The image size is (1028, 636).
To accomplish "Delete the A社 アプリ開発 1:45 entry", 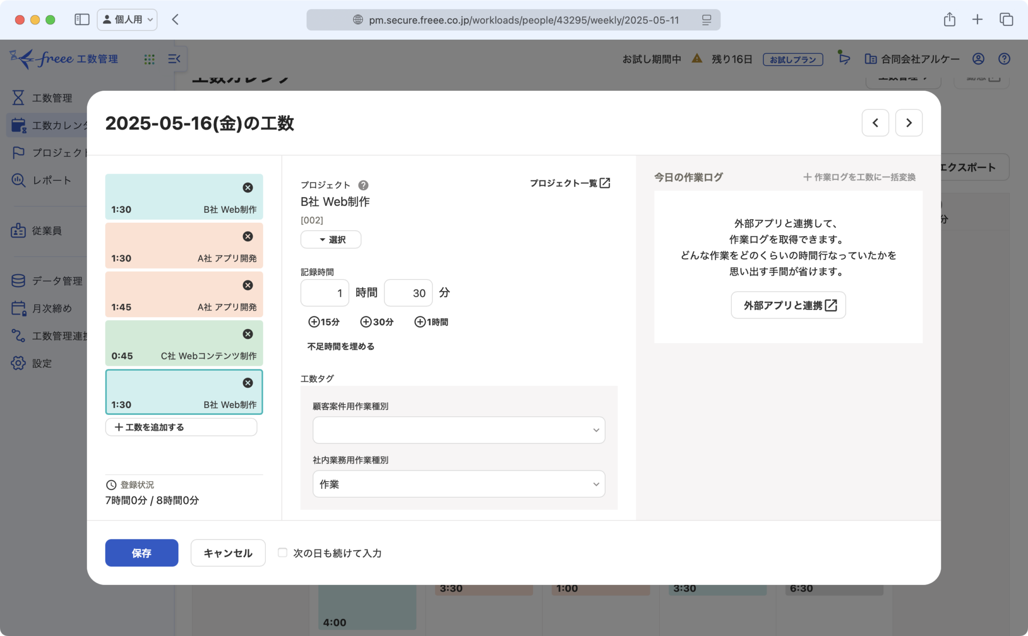I will pos(248,285).
